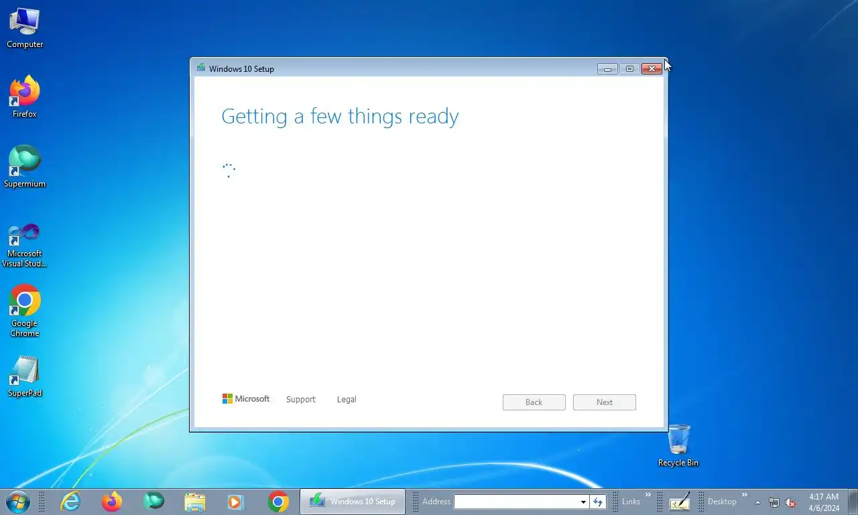858x515 pixels.
Task: Open the network status tray icon
Action: 774,502
